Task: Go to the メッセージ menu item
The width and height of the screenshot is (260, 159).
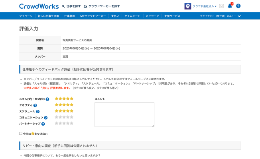Action: point(152,16)
